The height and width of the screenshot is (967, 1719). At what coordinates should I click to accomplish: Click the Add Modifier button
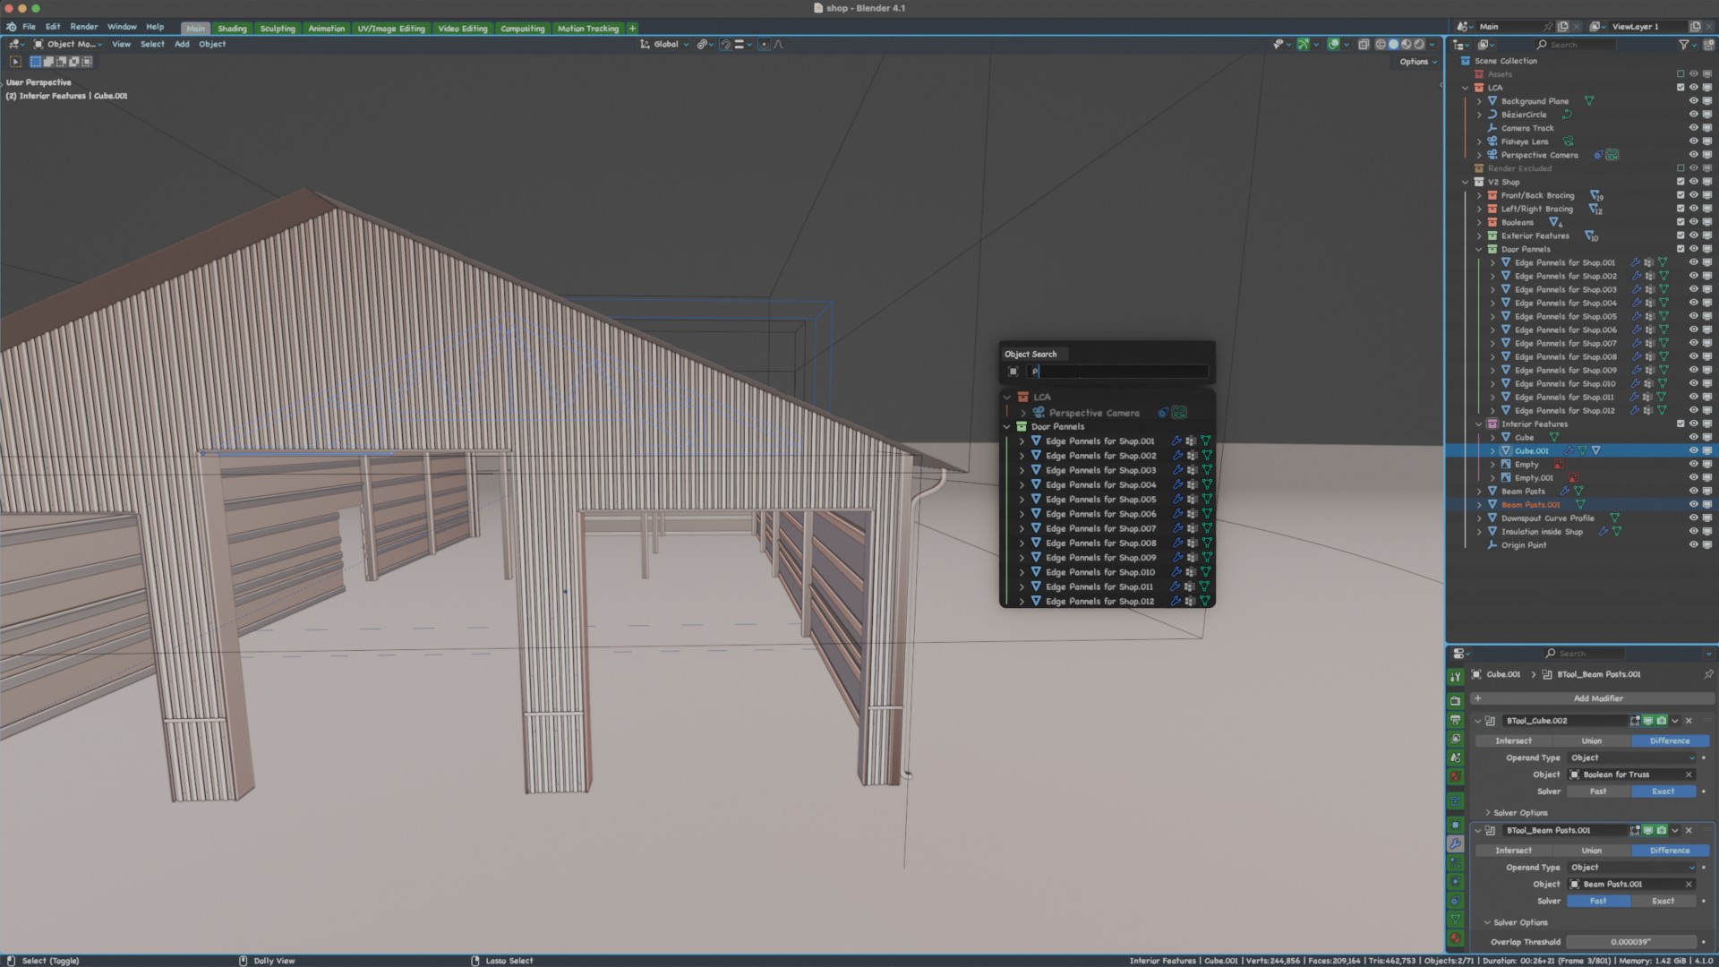1598,699
